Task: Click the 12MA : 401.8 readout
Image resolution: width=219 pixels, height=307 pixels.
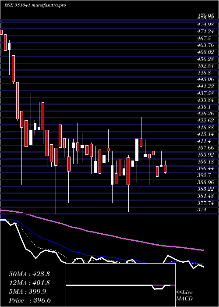Action: pyautogui.click(x=29, y=283)
